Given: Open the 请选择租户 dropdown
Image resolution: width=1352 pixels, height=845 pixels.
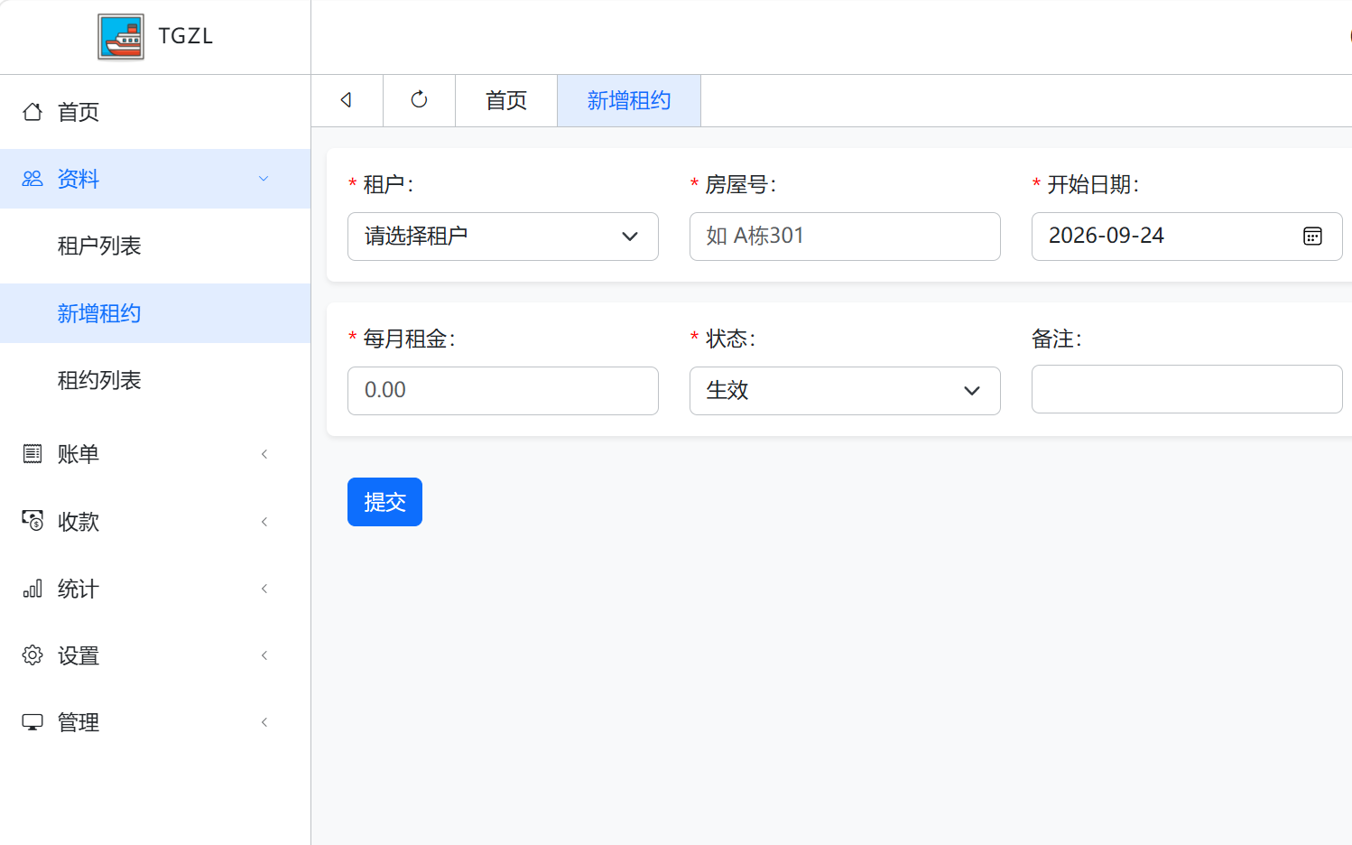Looking at the screenshot, I should point(503,237).
